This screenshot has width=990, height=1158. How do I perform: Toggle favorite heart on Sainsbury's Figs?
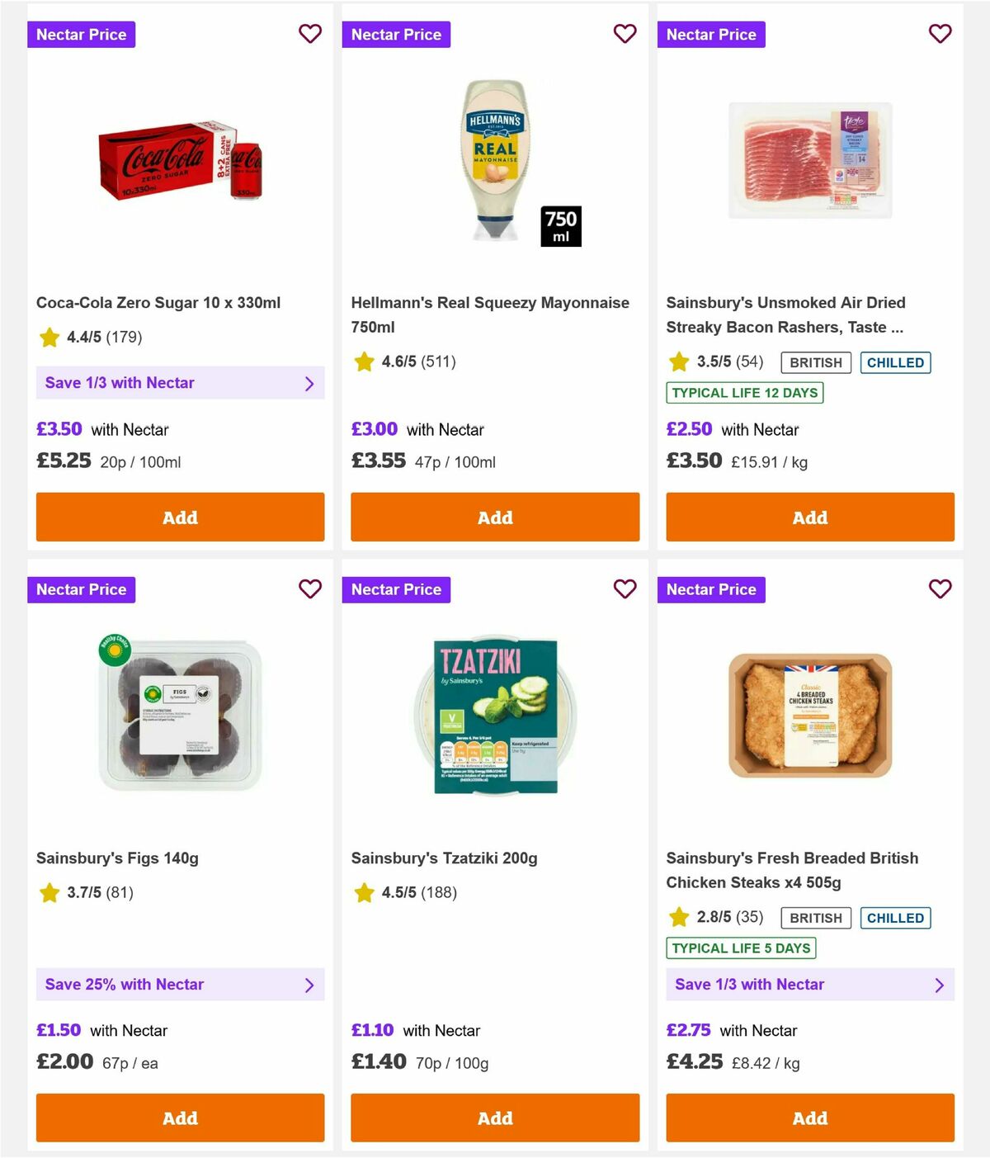(310, 589)
